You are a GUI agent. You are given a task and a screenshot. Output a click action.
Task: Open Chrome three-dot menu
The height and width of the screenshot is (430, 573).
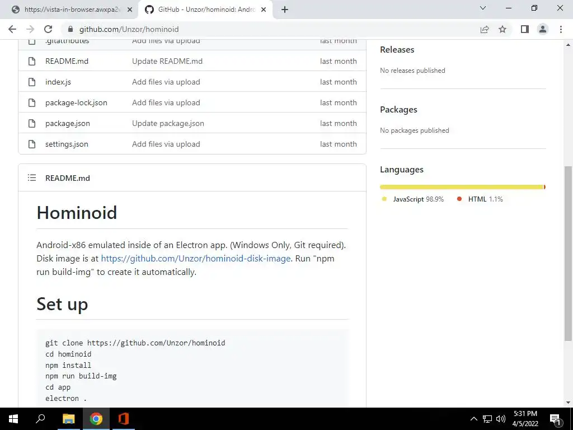coord(561,29)
